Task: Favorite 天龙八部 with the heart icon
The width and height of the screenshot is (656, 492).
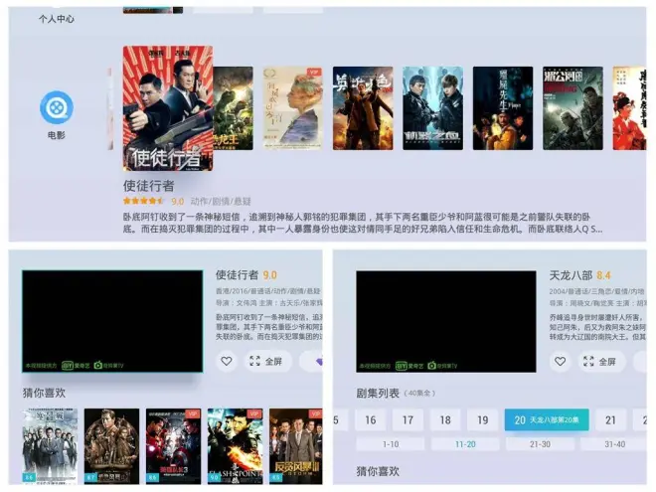Action: [x=560, y=362]
